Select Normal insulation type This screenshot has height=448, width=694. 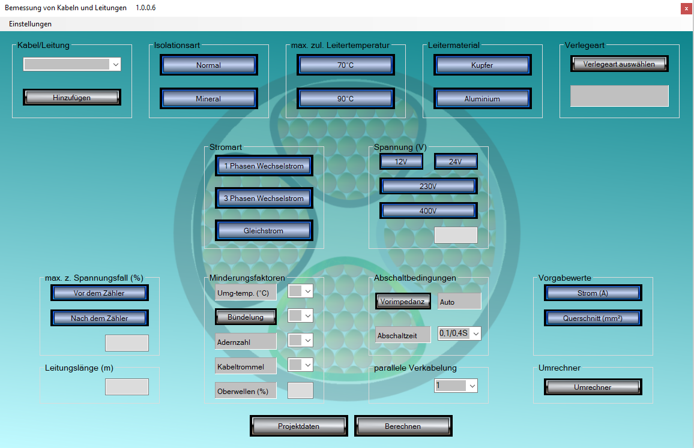point(208,65)
